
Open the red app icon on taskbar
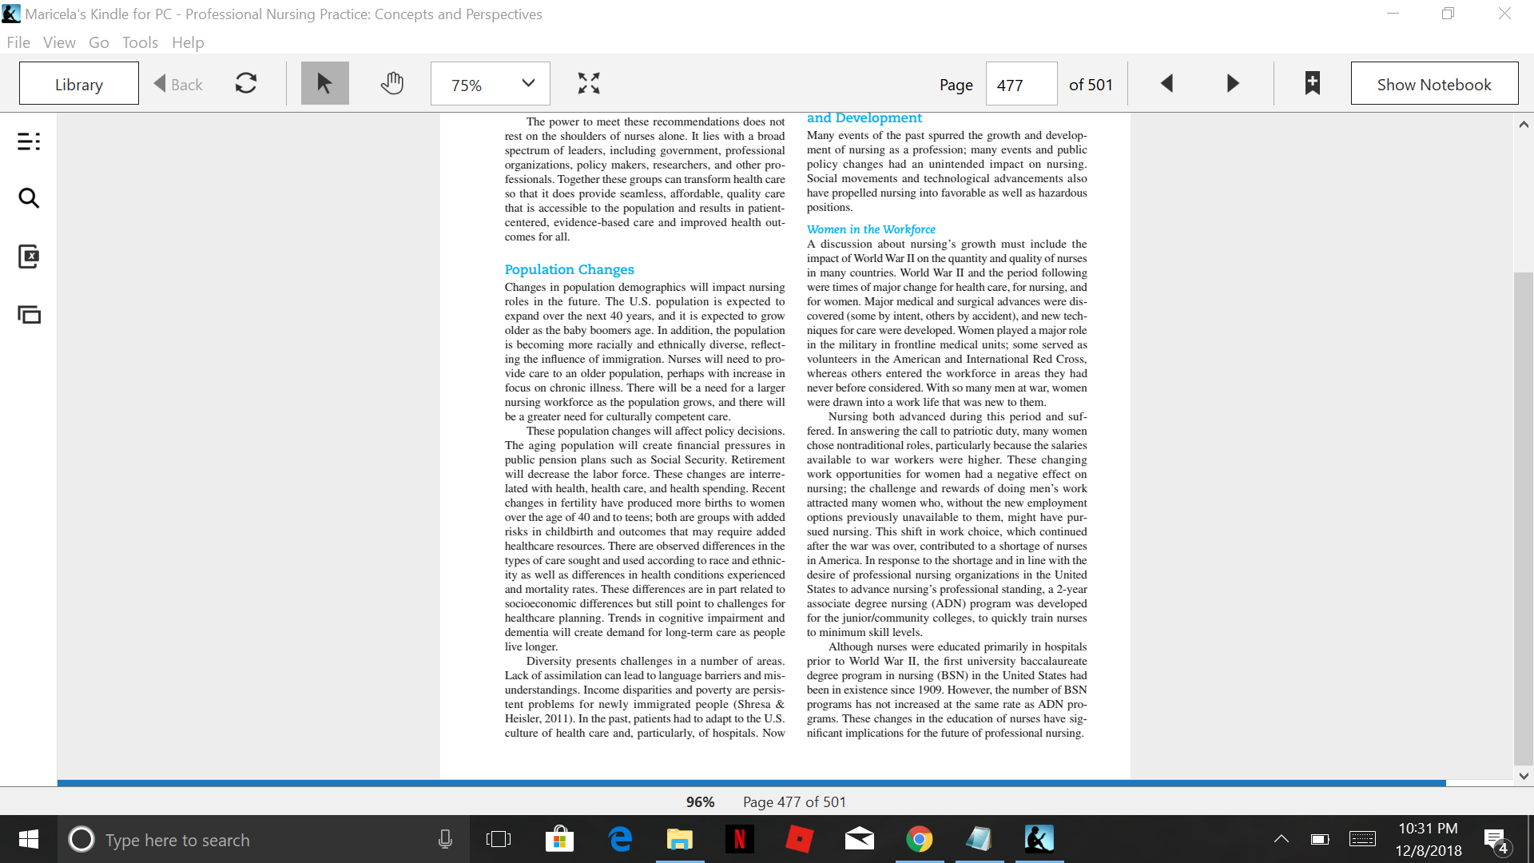coord(799,839)
